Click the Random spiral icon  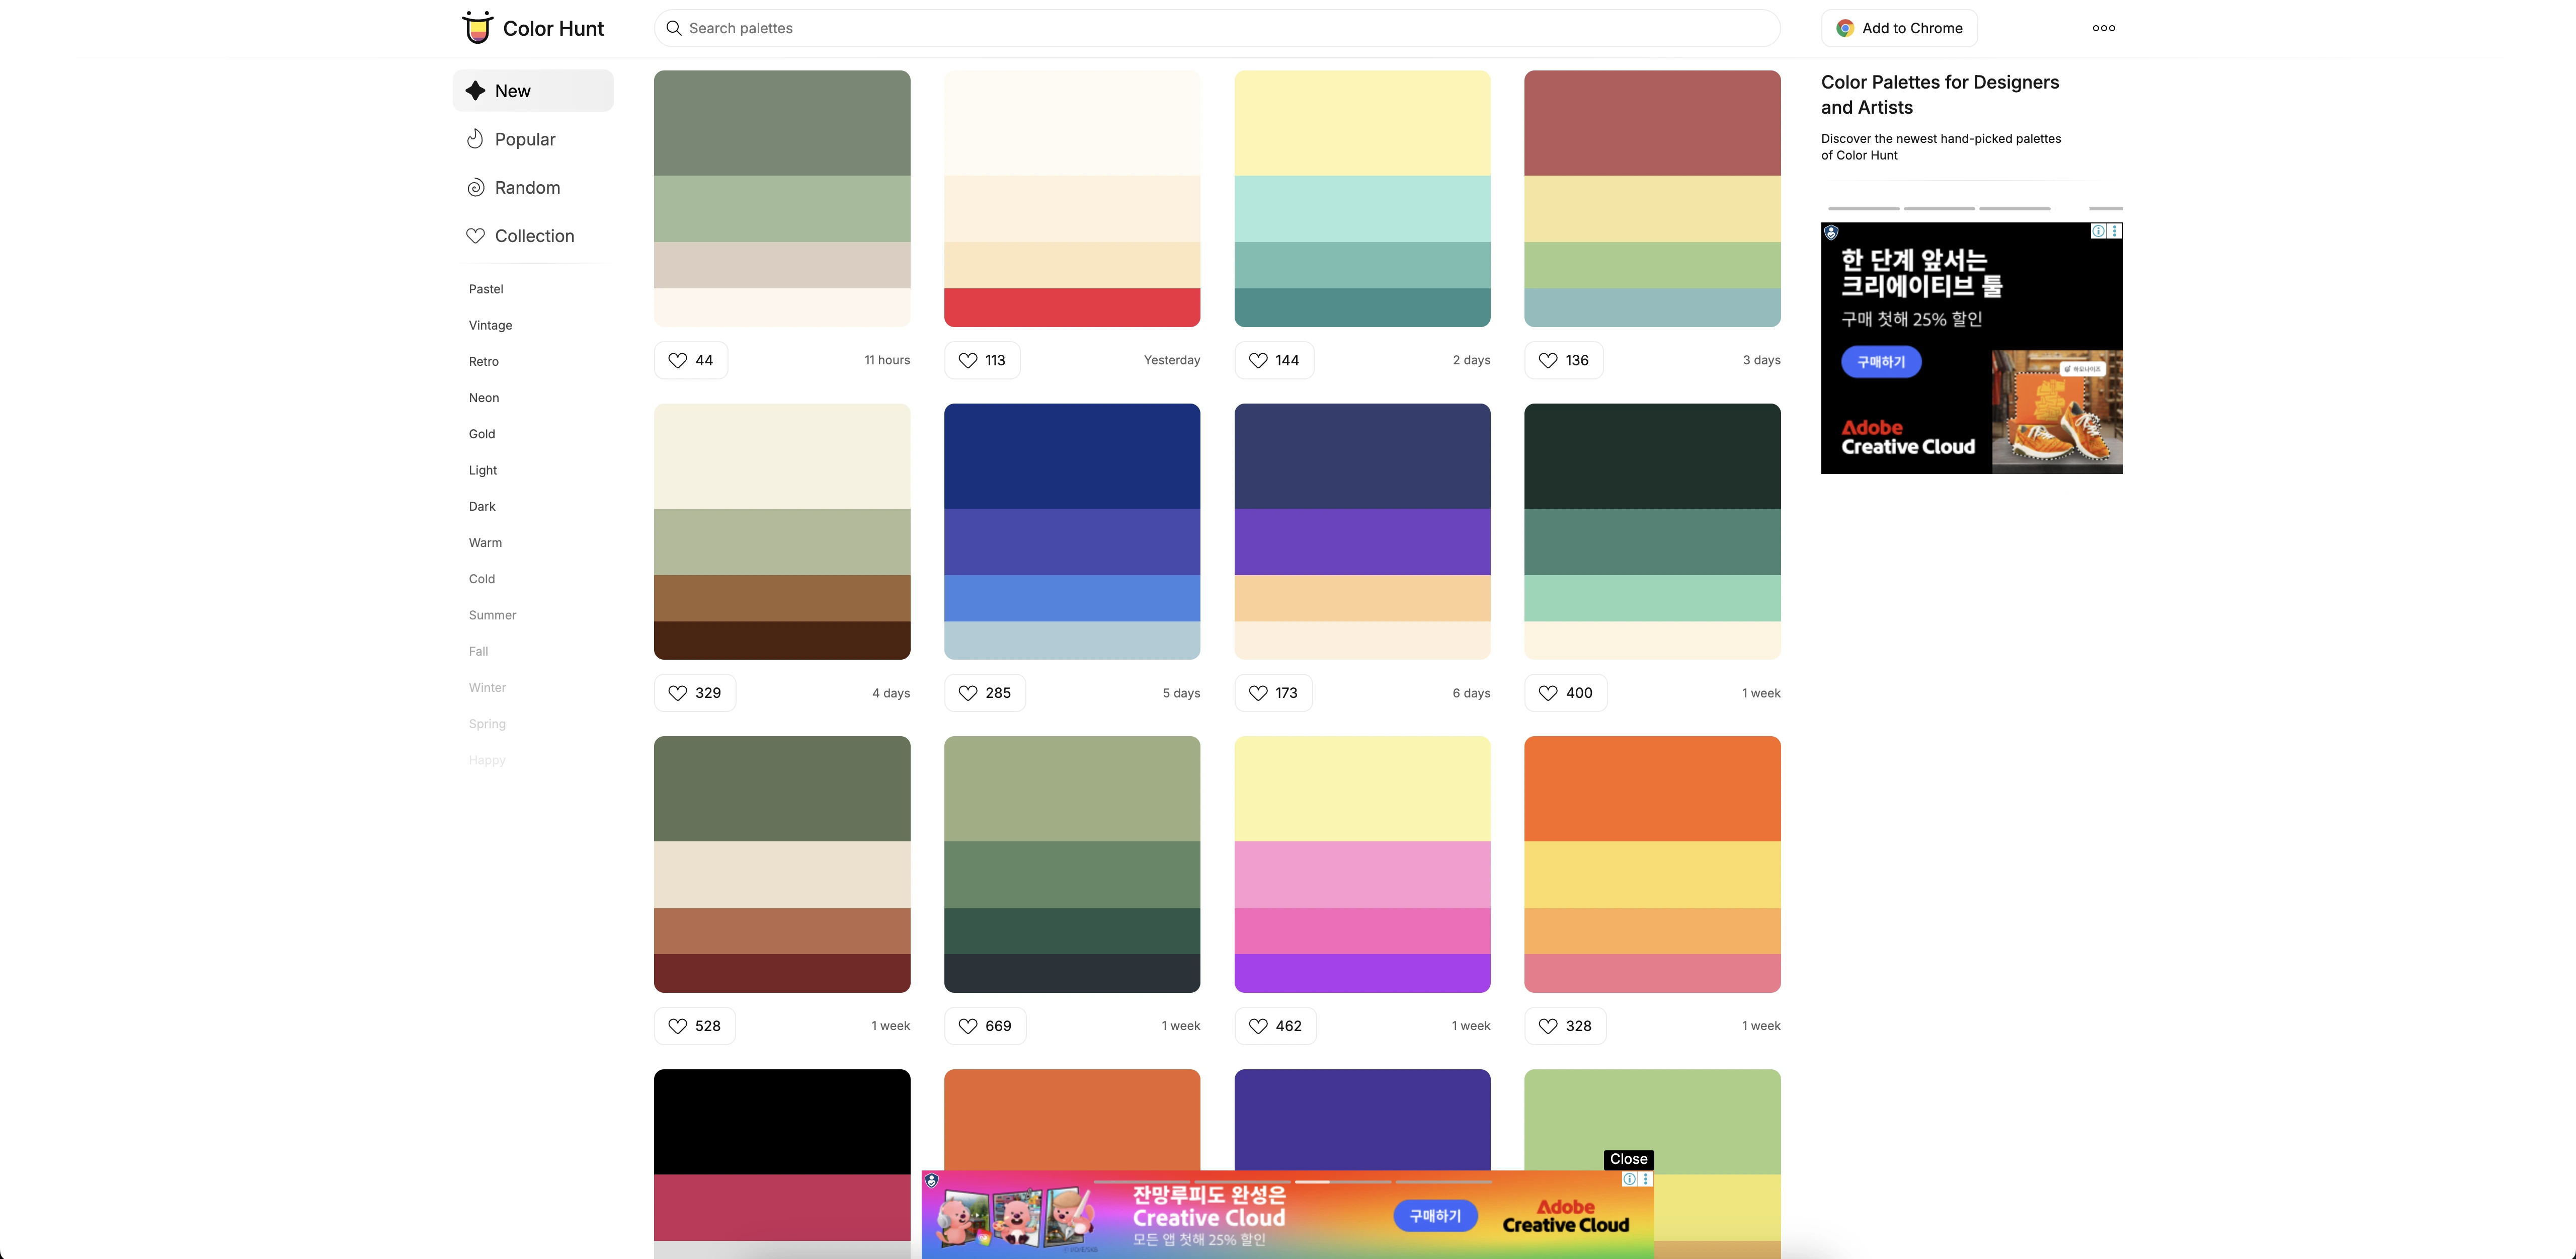click(x=476, y=188)
